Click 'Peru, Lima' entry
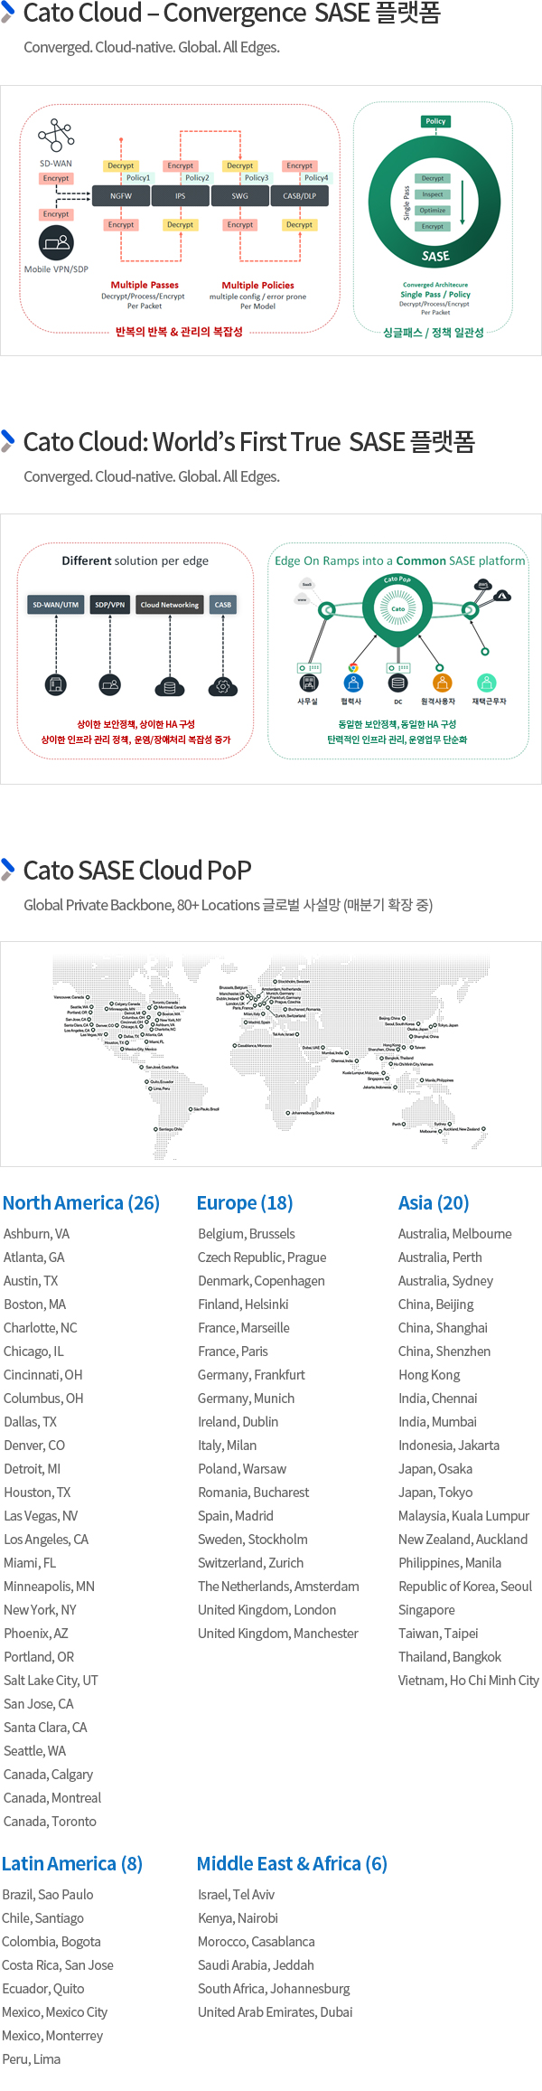 (32, 2059)
